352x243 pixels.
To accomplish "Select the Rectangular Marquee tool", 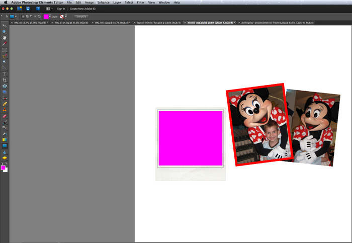I will click(4, 50).
